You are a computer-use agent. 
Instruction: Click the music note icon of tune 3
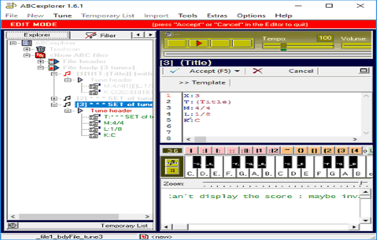[67, 105]
